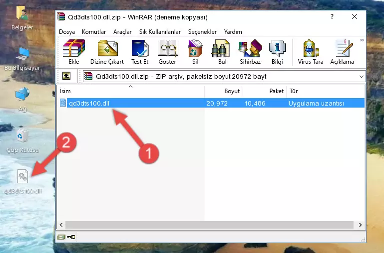
Task: Open the Bul find tool
Action: 222,52
